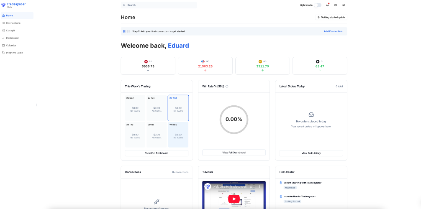Viewport: 421px width, 209px height.
Task: Open Dashboard in the sidebar
Action: coord(17,38)
